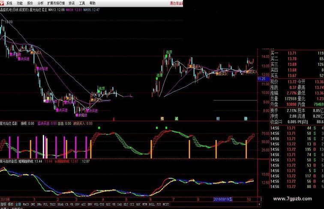Click the 卖一 price 13.71 in order book
Screen dimensions: 324x209
[292, 53]
